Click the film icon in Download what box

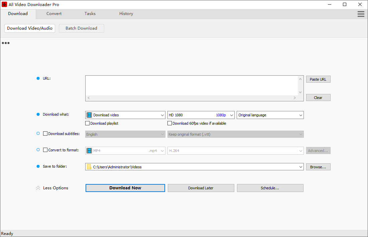point(89,115)
